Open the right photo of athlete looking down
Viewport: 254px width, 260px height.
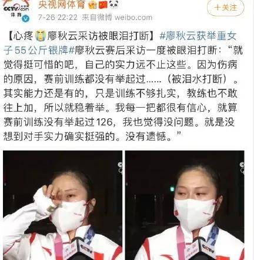(x=185, y=205)
